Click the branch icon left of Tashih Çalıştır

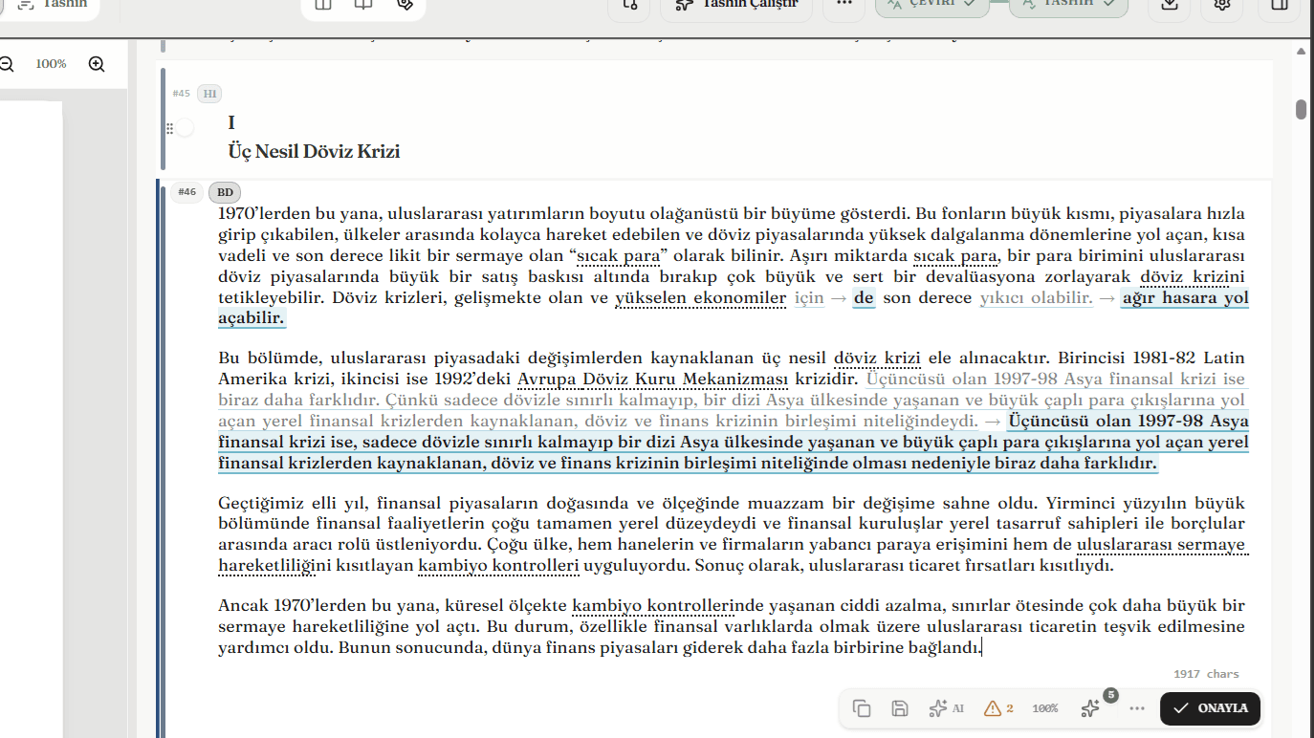point(629,5)
